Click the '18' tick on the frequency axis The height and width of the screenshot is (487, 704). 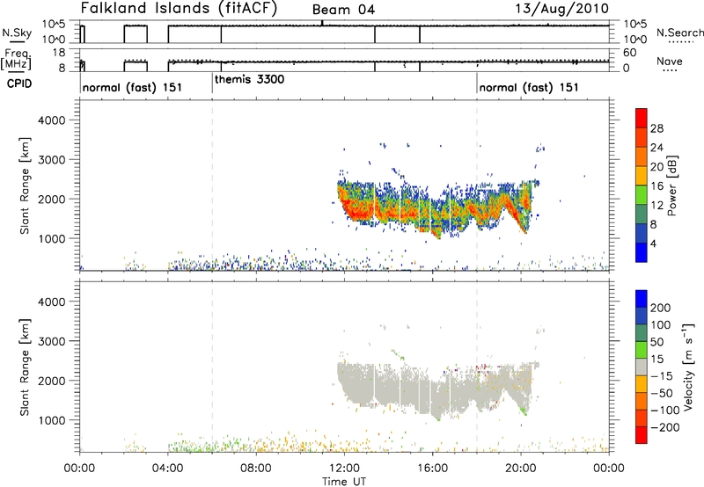pyautogui.click(x=60, y=53)
